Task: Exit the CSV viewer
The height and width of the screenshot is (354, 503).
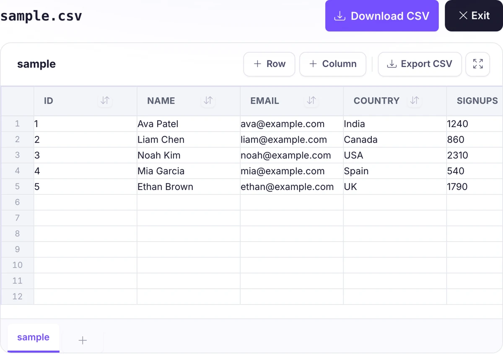Action: (474, 16)
